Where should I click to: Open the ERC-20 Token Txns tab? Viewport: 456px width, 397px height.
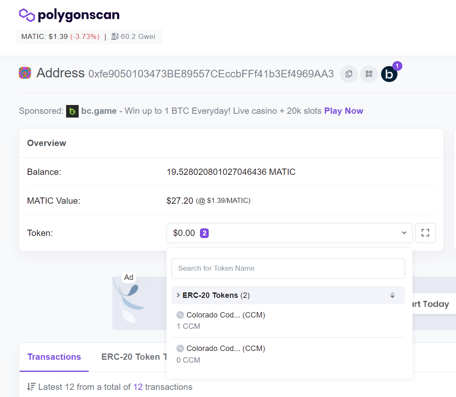[x=134, y=357]
